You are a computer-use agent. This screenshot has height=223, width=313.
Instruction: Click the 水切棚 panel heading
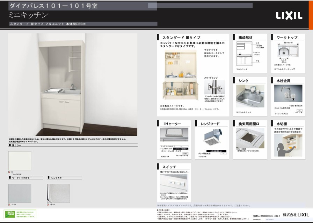tap(282, 124)
